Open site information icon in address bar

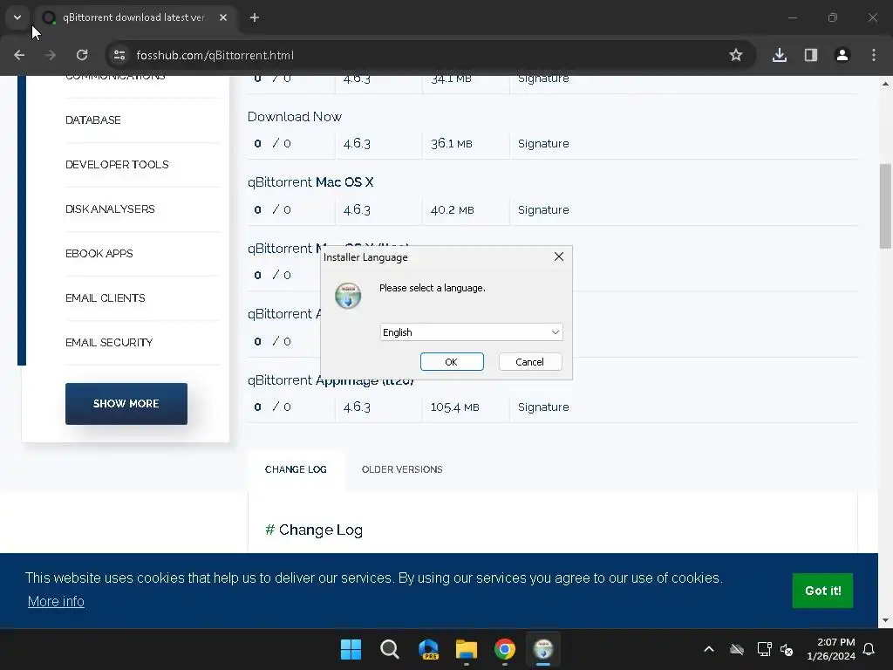(x=119, y=55)
